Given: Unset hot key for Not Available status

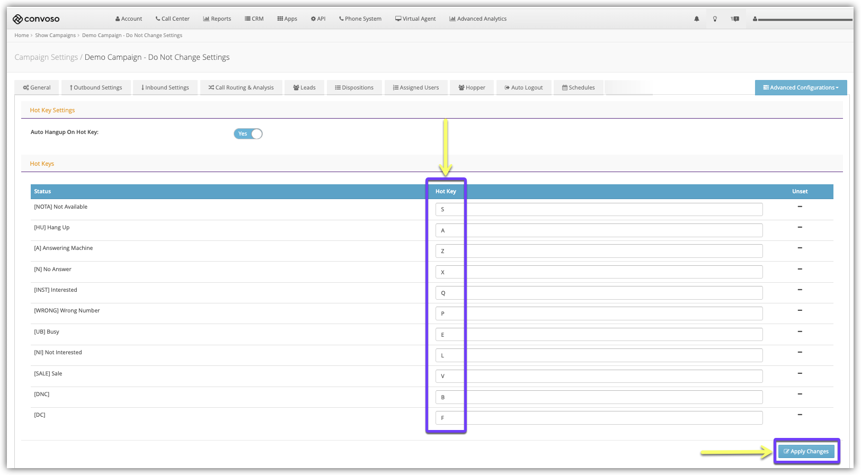Looking at the screenshot, I should [x=800, y=207].
